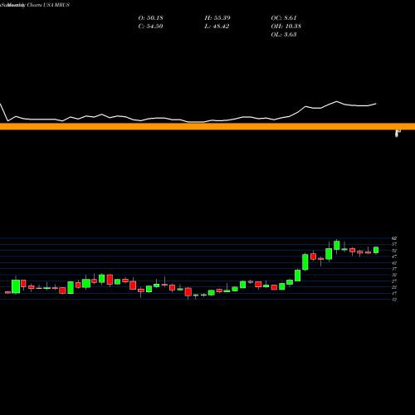The width and height of the screenshot is (415, 415).
Task: Click the latest green candle at far right
Action: pyautogui.click(x=376, y=250)
